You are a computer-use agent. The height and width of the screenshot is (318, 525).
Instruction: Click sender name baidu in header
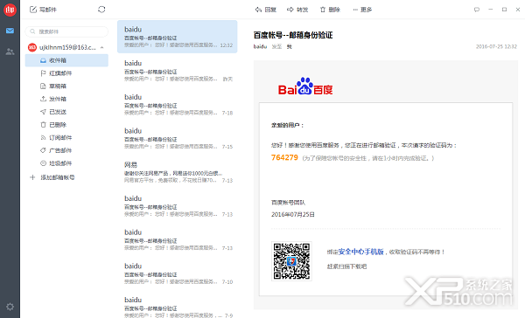[x=260, y=47]
